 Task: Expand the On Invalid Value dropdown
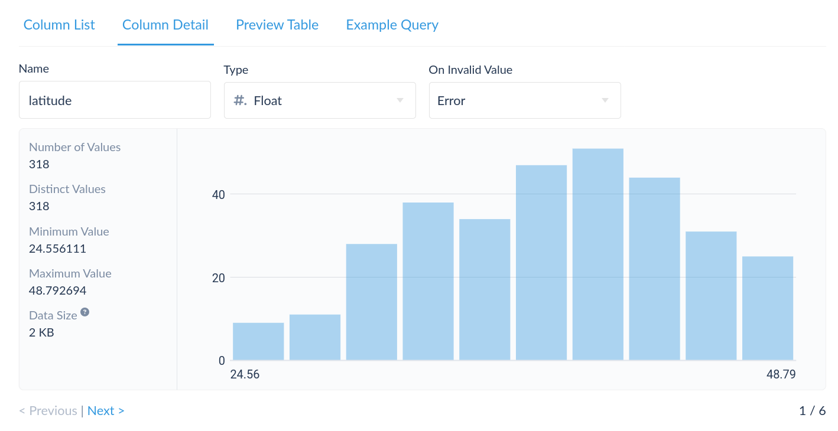[605, 100]
